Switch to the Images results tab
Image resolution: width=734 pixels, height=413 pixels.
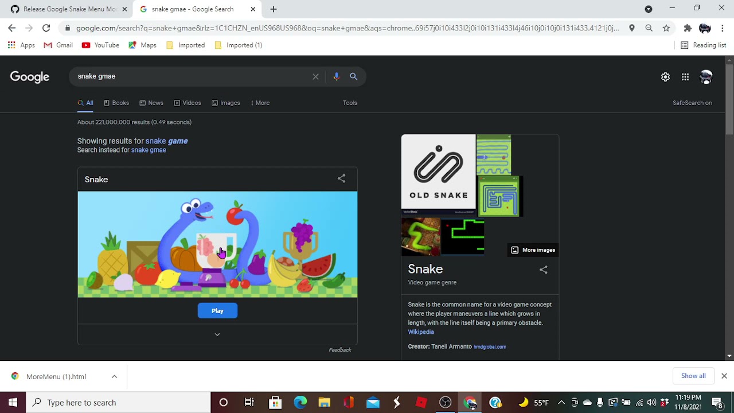pos(226,103)
